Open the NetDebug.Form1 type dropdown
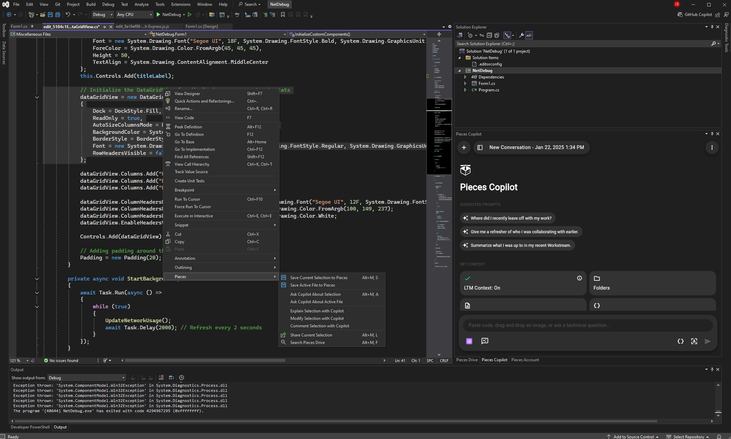The image size is (731, 439). (x=218, y=34)
